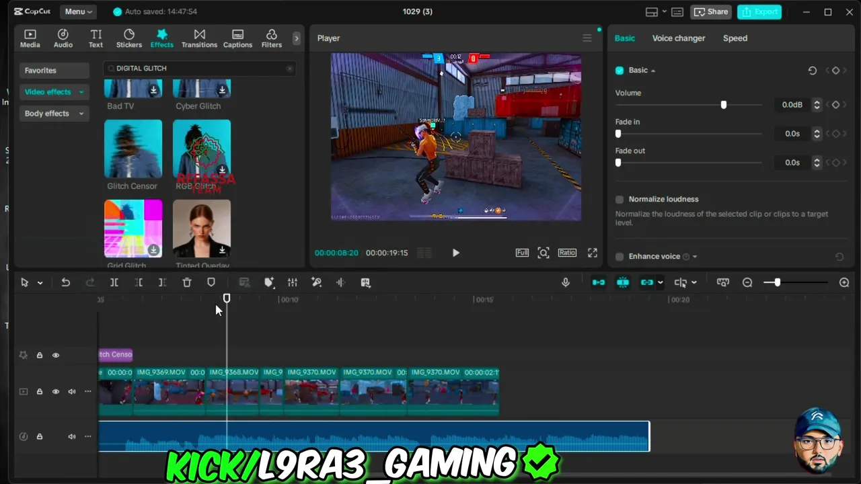Select the RGB Glitch effect thumbnail

(202, 149)
